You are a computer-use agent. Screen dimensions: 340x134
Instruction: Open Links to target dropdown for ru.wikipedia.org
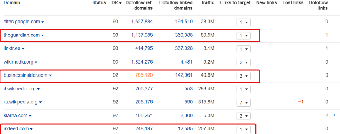[x=244, y=103]
